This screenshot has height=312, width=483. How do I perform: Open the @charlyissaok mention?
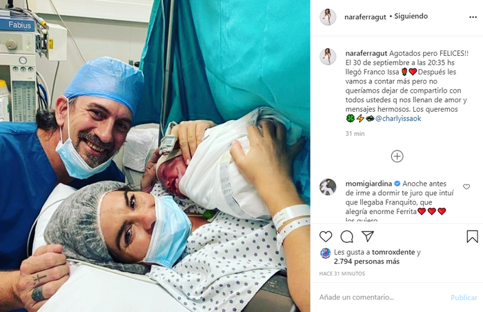pyautogui.click(x=398, y=119)
